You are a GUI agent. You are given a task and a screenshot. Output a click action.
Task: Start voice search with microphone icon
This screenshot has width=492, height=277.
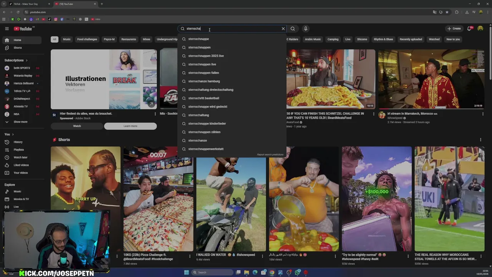click(x=306, y=28)
